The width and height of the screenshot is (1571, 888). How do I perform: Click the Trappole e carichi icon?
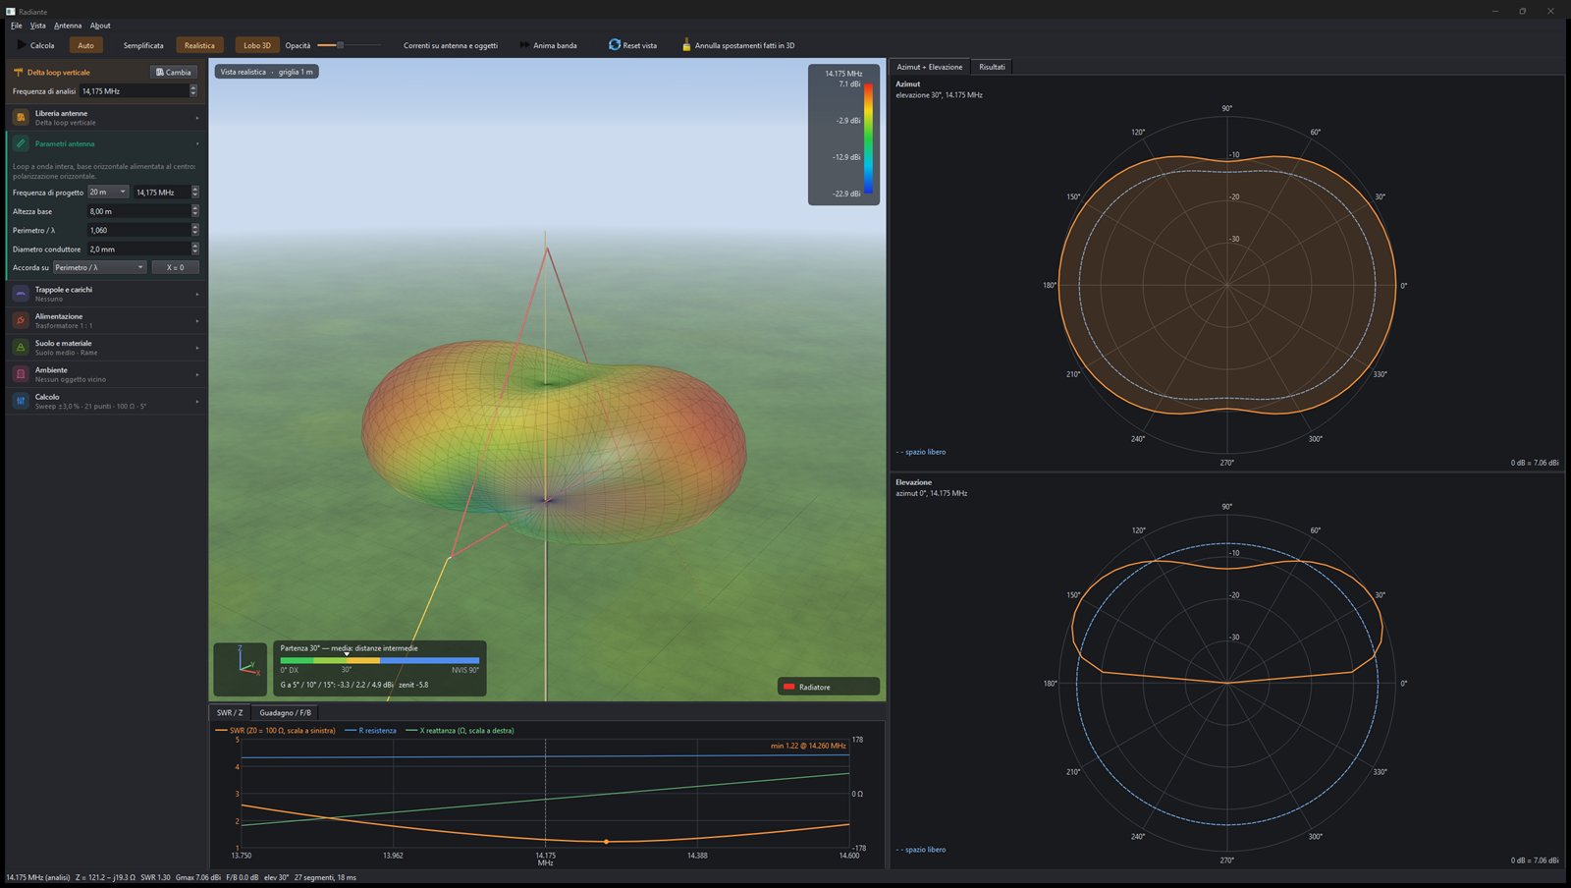(x=21, y=294)
